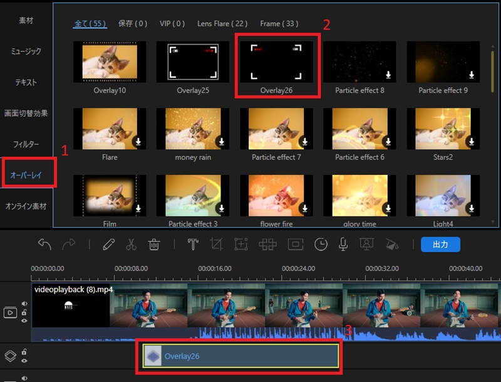Screen dimensions: 501x382
Task: Click the undo arrow icon
Action: point(44,245)
